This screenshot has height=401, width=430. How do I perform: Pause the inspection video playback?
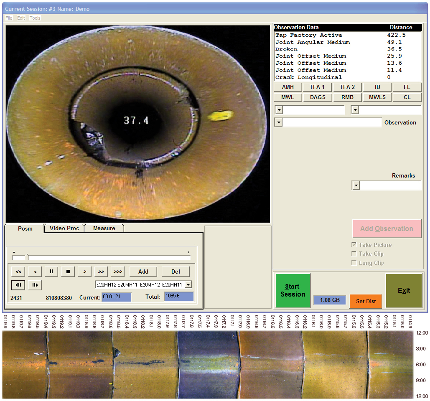point(51,272)
